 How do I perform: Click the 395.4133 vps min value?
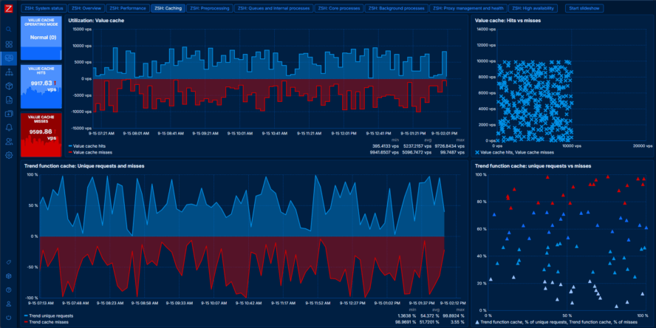(384, 146)
